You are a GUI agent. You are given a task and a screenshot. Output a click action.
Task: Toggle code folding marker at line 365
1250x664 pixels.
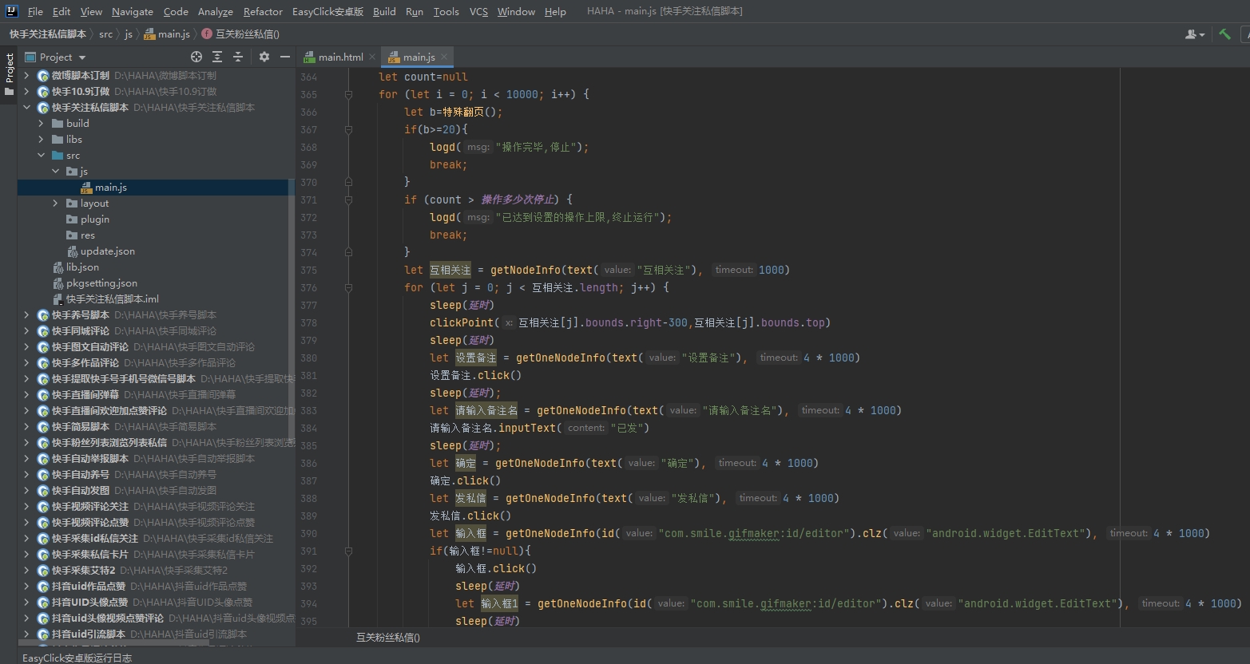pos(348,94)
